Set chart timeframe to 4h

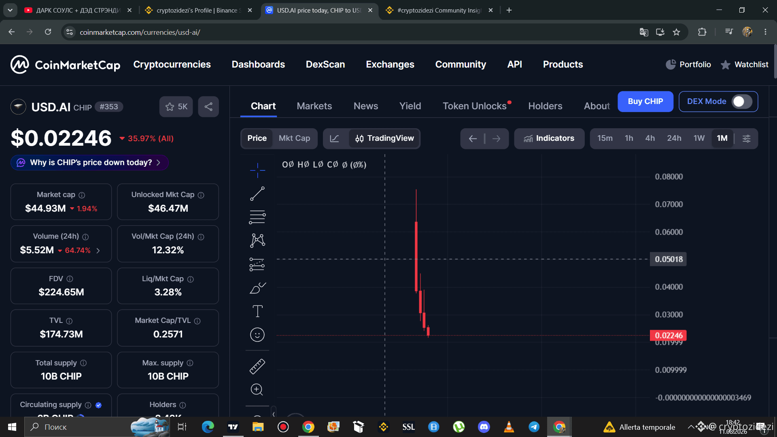click(650, 139)
